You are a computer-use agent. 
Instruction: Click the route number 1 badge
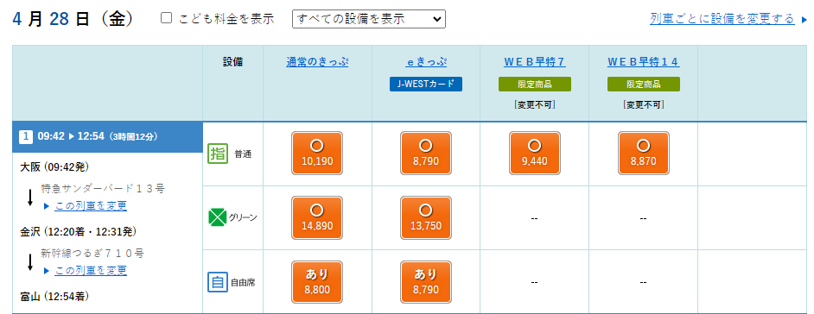pos(26,137)
